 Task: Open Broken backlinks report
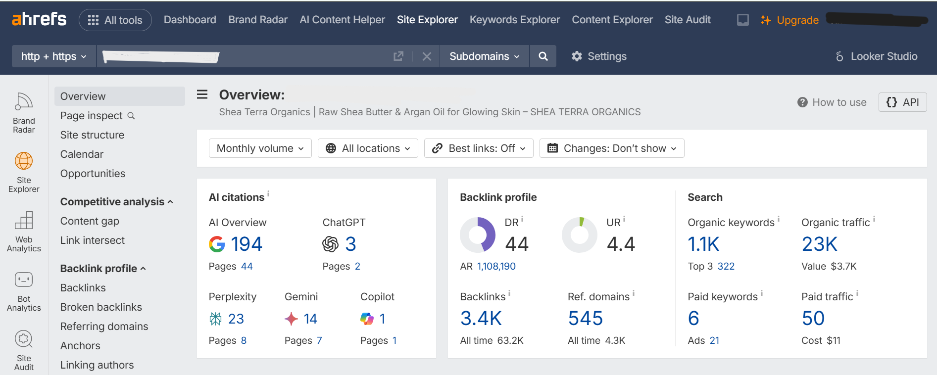101,307
